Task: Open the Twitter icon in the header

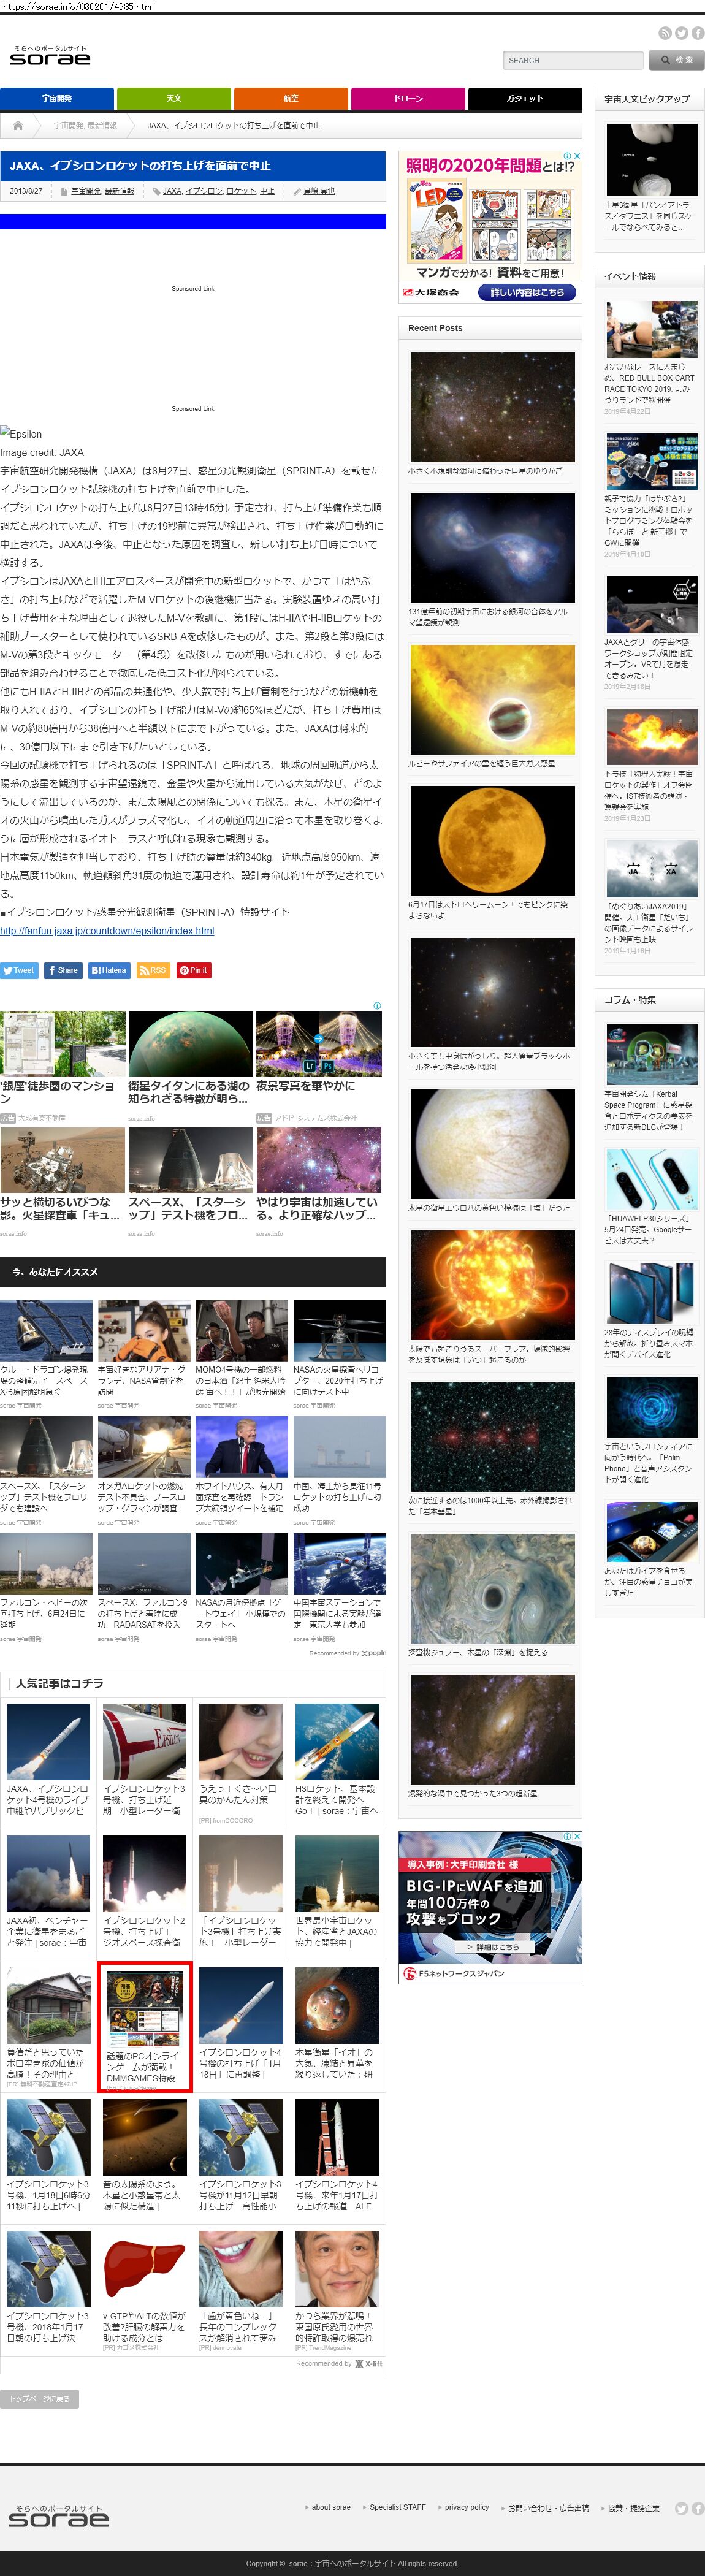Action: tap(681, 33)
